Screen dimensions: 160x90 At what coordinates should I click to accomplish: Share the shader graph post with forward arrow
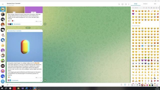(x=45, y=80)
